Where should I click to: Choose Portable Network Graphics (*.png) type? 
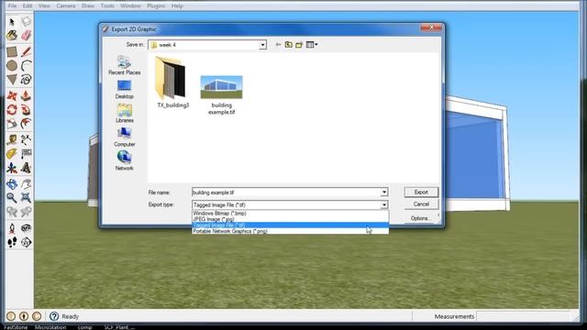point(290,231)
